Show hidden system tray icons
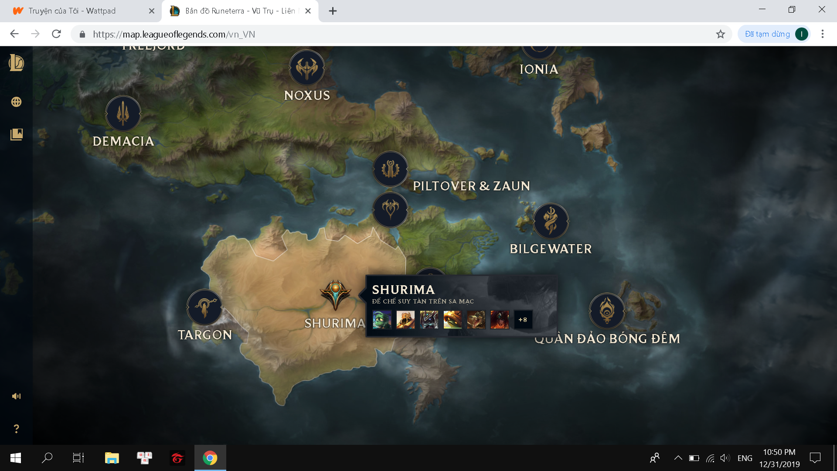Viewport: 837px width, 471px height. pos(678,458)
